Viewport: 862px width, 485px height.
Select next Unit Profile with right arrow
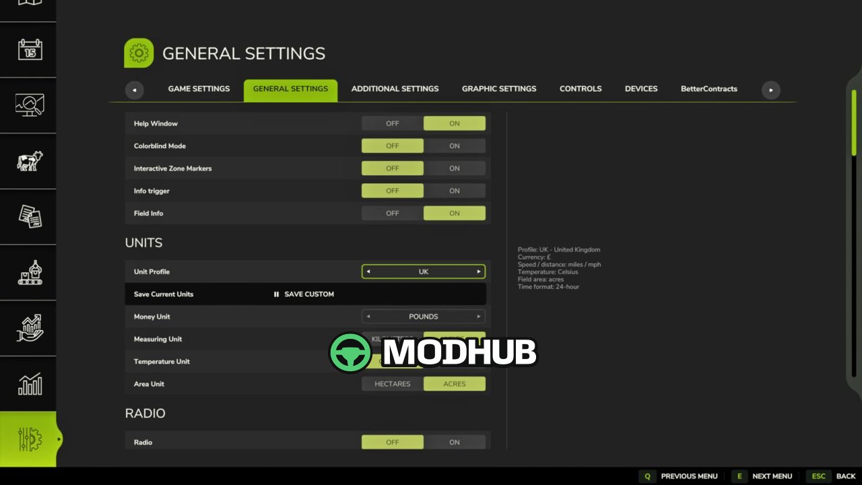(479, 271)
